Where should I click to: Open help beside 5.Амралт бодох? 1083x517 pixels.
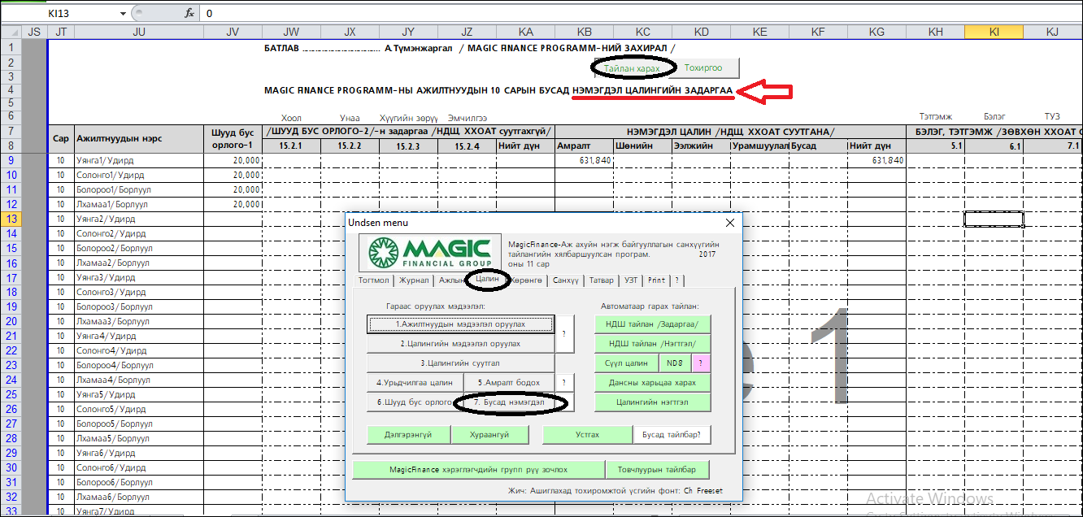tap(565, 382)
